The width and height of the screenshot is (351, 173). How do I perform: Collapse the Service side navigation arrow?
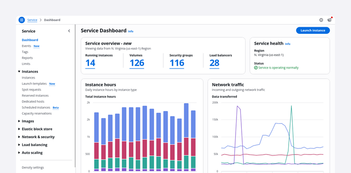point(69,31)
